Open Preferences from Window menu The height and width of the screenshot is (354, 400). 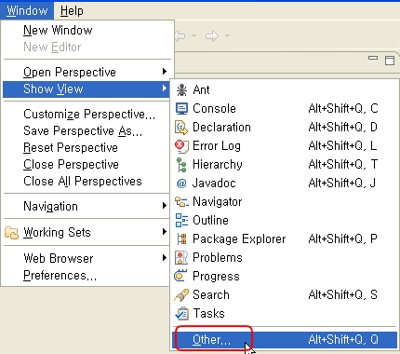(87, 276)
